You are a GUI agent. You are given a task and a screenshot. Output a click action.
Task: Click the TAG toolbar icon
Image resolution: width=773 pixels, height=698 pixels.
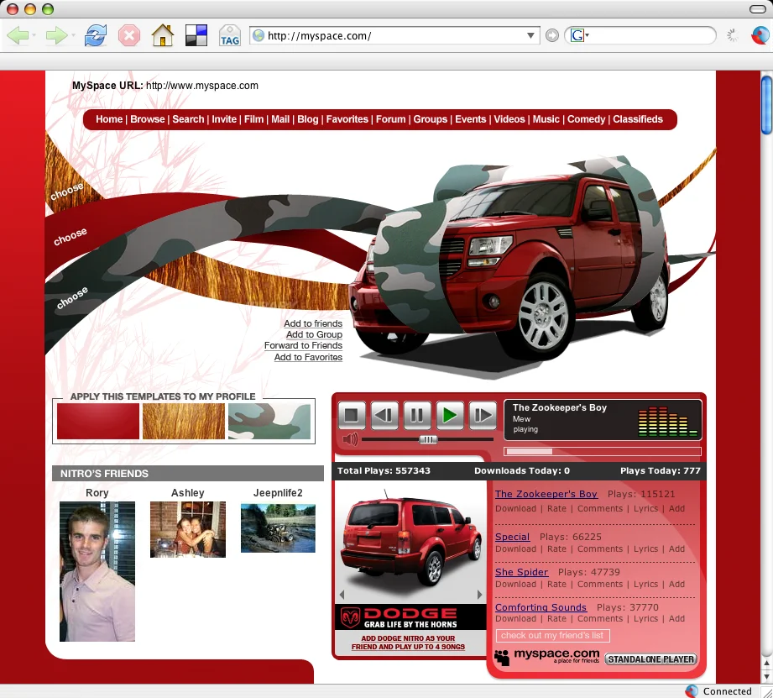click(x=230, y=35)
